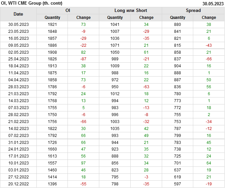
Task: Click the OI change value -87
Action: coord(83,59)
